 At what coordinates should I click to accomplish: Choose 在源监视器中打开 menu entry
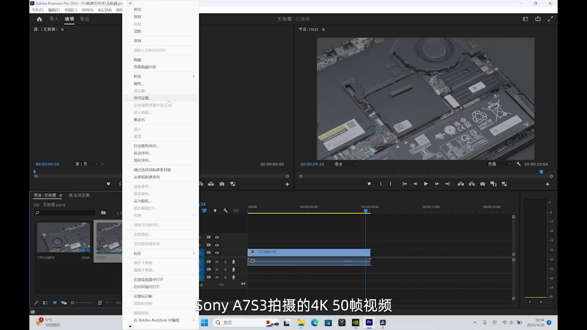[160, 279]
